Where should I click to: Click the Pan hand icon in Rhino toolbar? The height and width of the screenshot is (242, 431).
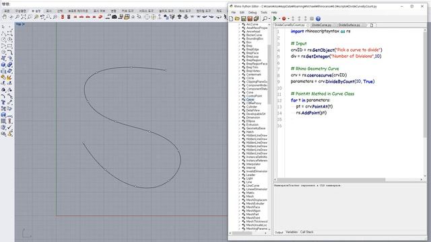pos(5,17)
